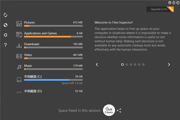Click the Applications and Games usage bar

click(53, 37)
